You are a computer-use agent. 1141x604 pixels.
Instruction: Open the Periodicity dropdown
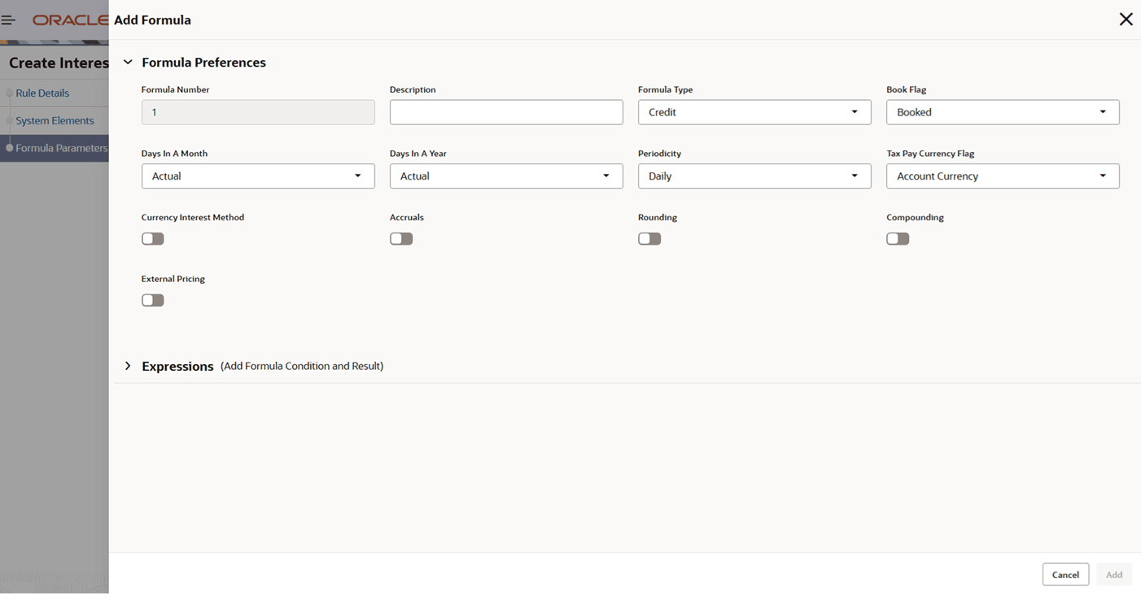tap(754, 176)
